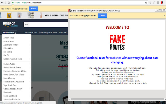Click the candle jar product thumbnail
Image resolution: width=166 pixels, height=104 pixels.
point(31,15)
